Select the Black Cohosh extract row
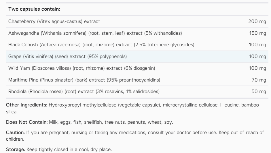 click(137, 45)
